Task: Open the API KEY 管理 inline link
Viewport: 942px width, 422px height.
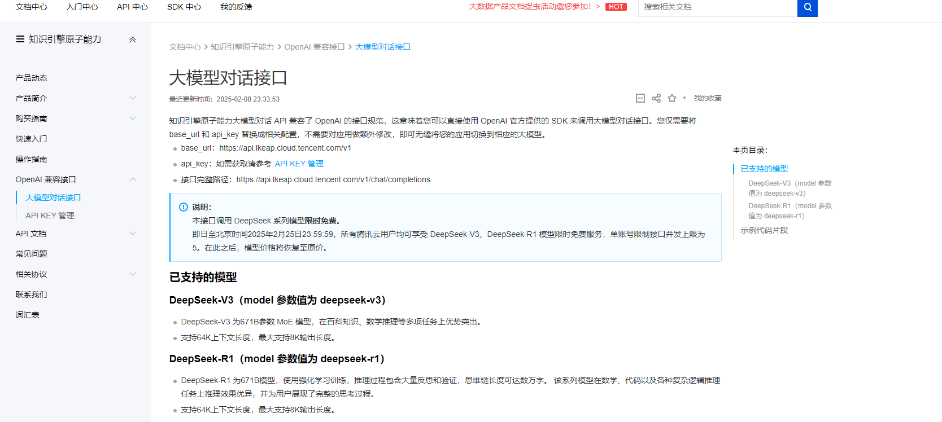Action: tap(299, 164)
